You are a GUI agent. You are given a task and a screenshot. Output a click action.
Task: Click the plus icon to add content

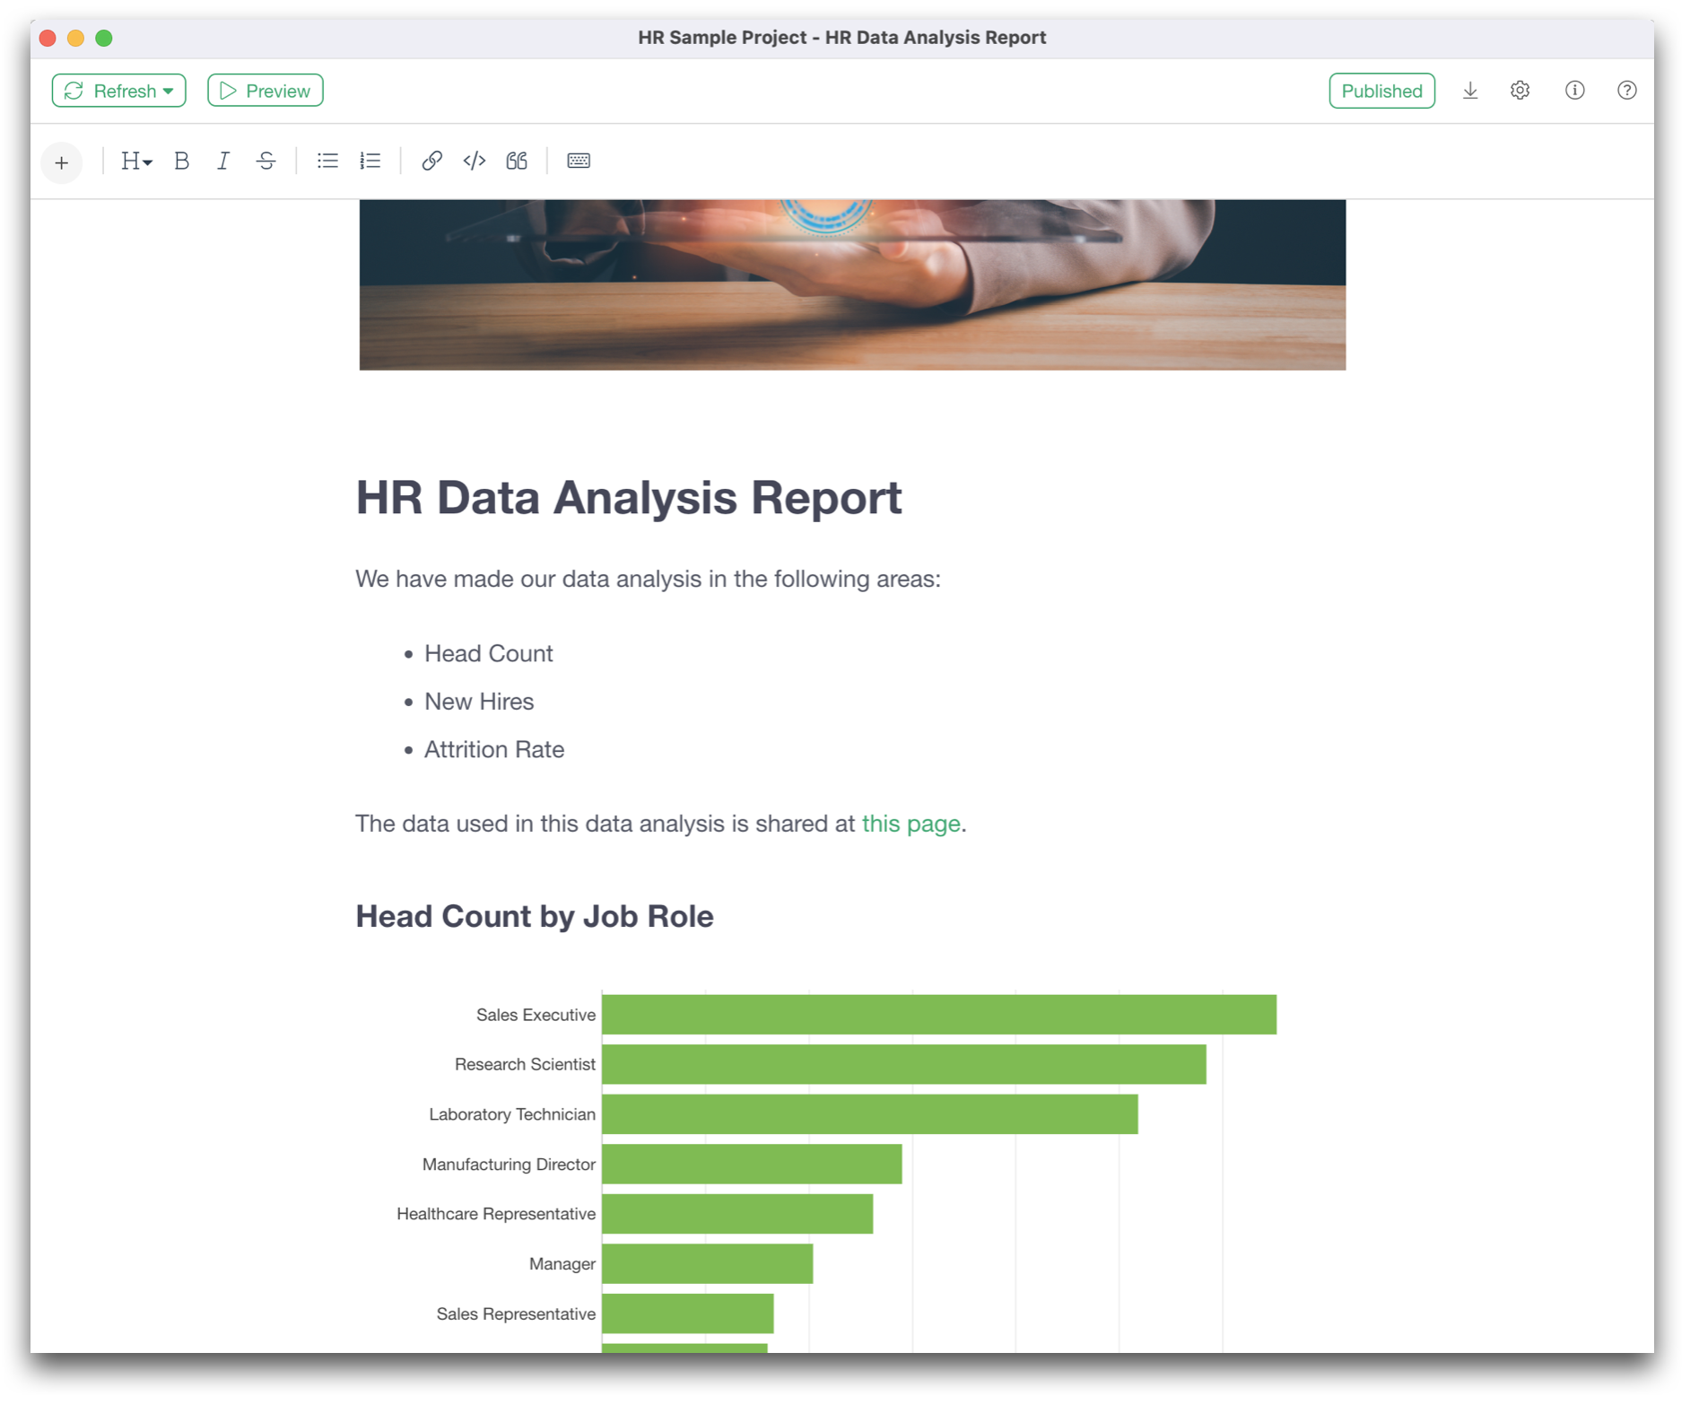tap(61, 162)
